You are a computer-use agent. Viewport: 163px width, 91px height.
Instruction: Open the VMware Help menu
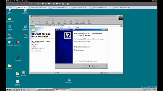tap(27, 4)
